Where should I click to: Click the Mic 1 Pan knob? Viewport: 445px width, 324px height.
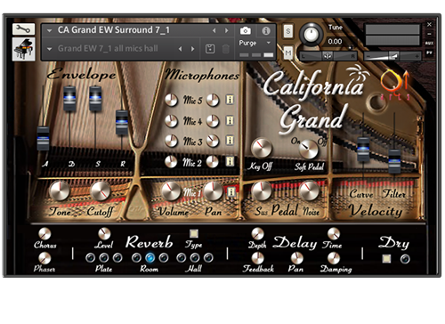(x=213, y=190)
